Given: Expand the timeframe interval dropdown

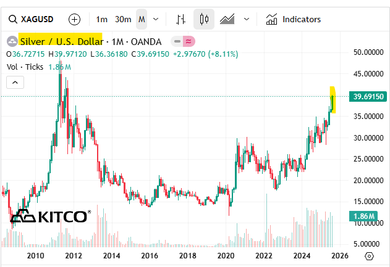Looking at the screenshot, I should click(x=156, y=19).
